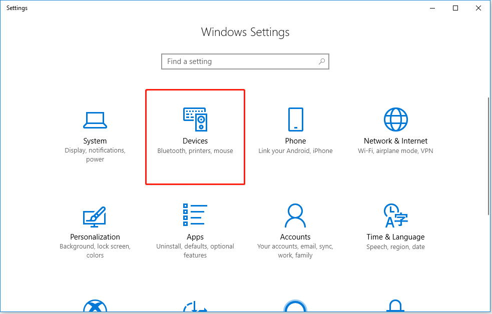
Task: Open Personalization via the monitor and brush icon
Action: pos(95,216)
